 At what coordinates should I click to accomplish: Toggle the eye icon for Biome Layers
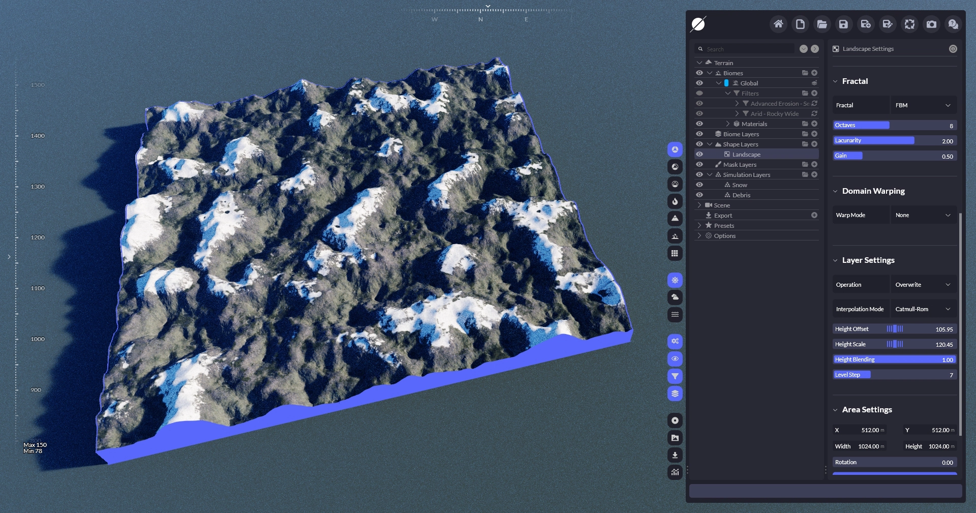click(699, 134)
